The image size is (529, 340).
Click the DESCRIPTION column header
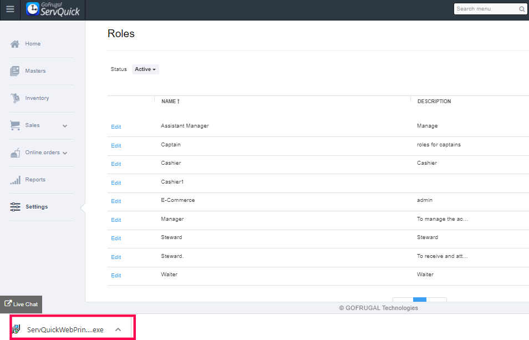(x=434, y=101)
